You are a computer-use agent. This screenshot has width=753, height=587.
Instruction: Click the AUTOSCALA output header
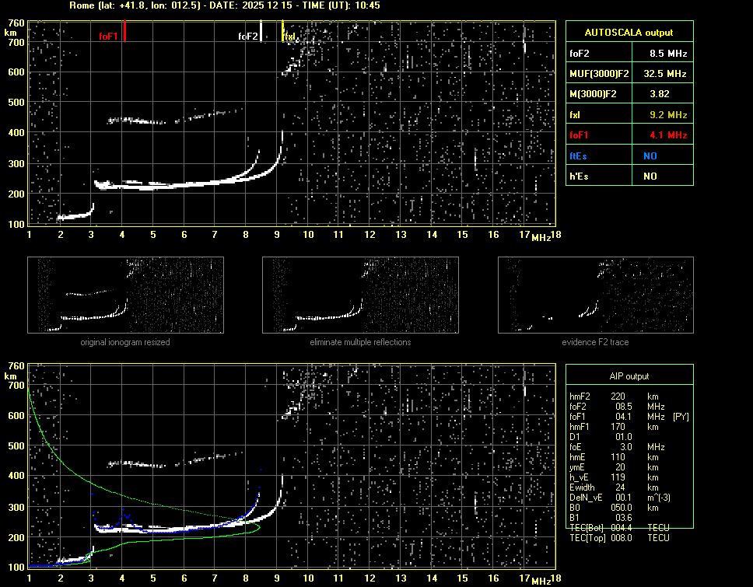pos(629,33)
